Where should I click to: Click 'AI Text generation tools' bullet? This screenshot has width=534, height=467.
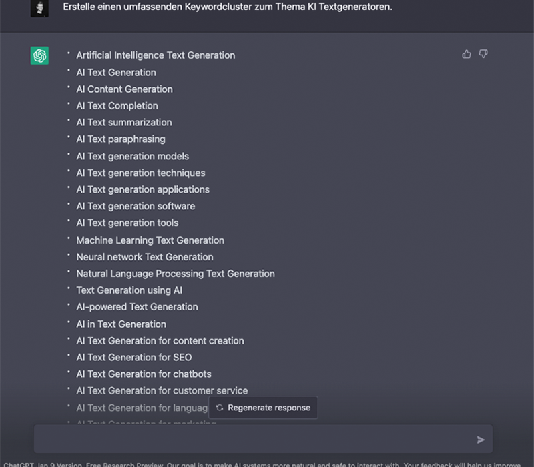(127, 223)
